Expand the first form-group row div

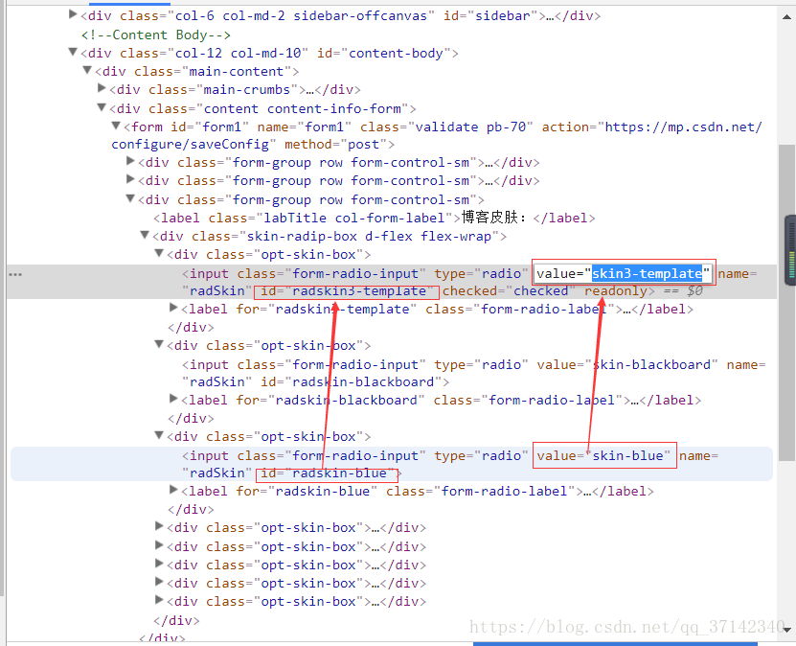tap(130, 161)
